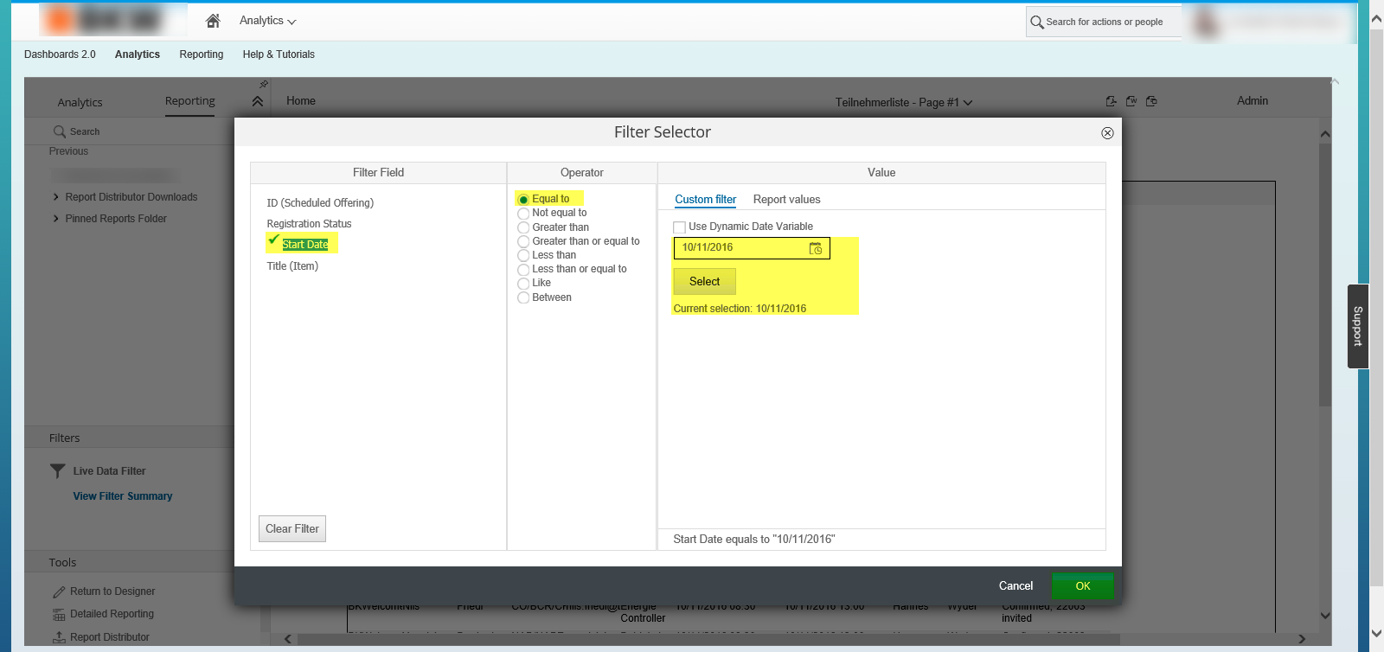
Task: Click the page scrollbar down arrow
Action: [x=1376, y=634]
